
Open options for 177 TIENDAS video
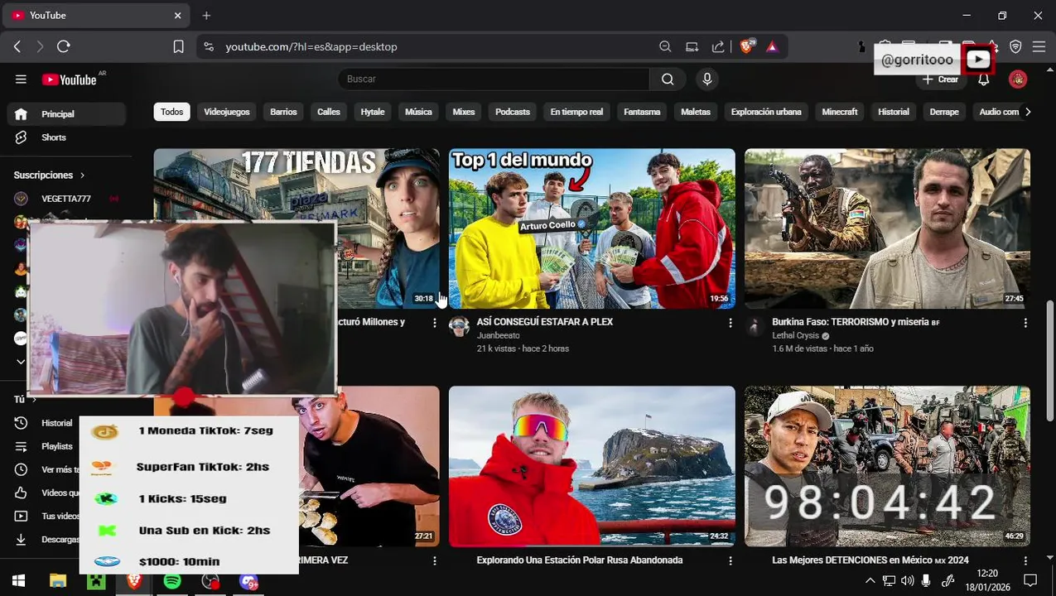(x=435, y=323)
